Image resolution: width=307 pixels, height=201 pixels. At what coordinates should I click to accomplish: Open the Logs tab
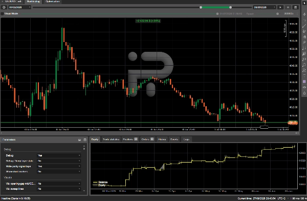[186, 139]
